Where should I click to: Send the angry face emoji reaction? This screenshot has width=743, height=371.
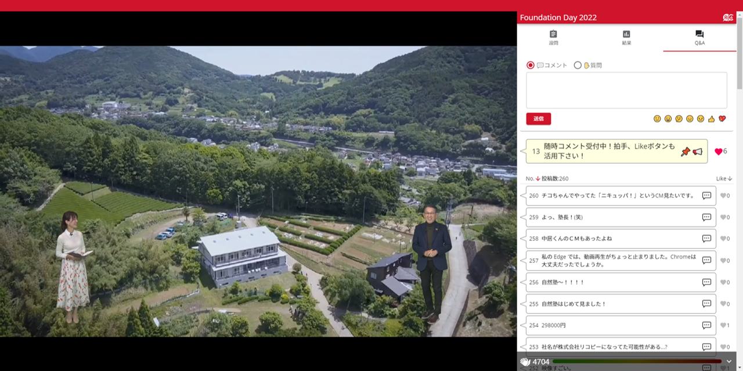pos(701,118)
